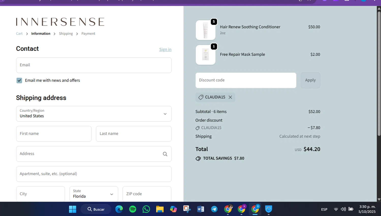
Task: Focus the Apartment, suite, etc. field
Action: click(x=94, y=174)
